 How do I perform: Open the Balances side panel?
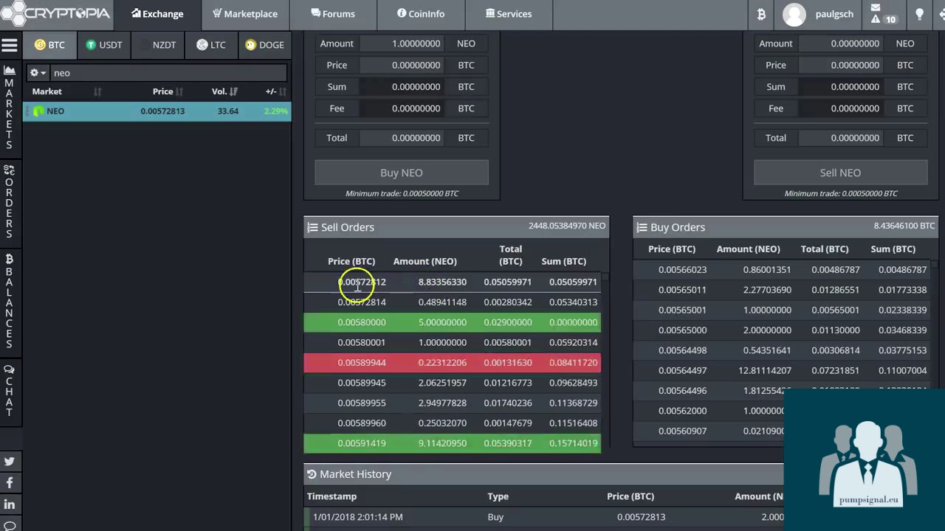9,302
